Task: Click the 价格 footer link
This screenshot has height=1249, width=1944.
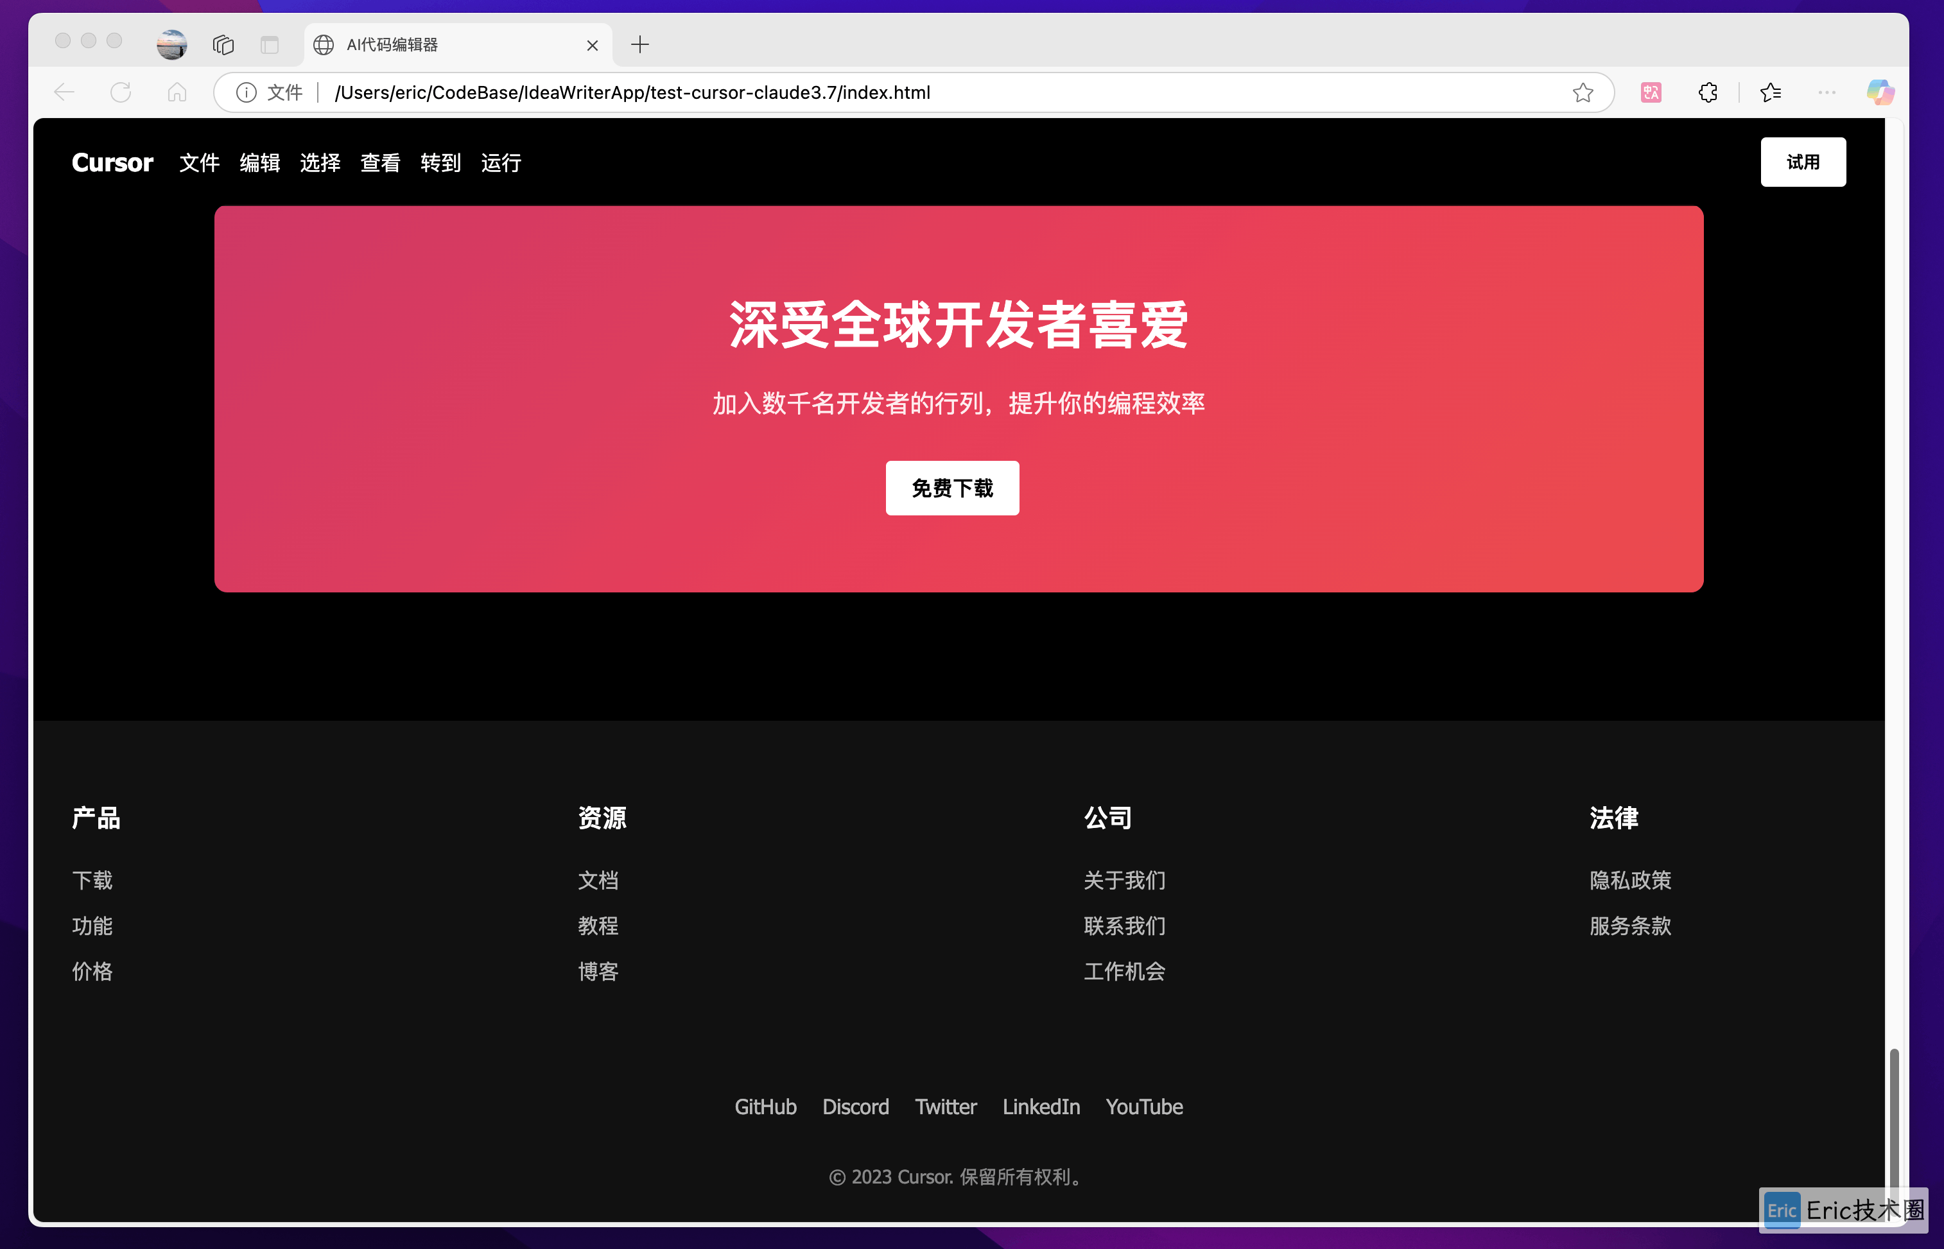Action: pyautogui.click(x=92, y=971)
